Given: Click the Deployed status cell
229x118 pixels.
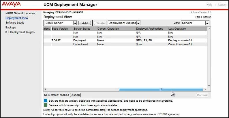Looking at the screenshot, I should coord(79,40).
